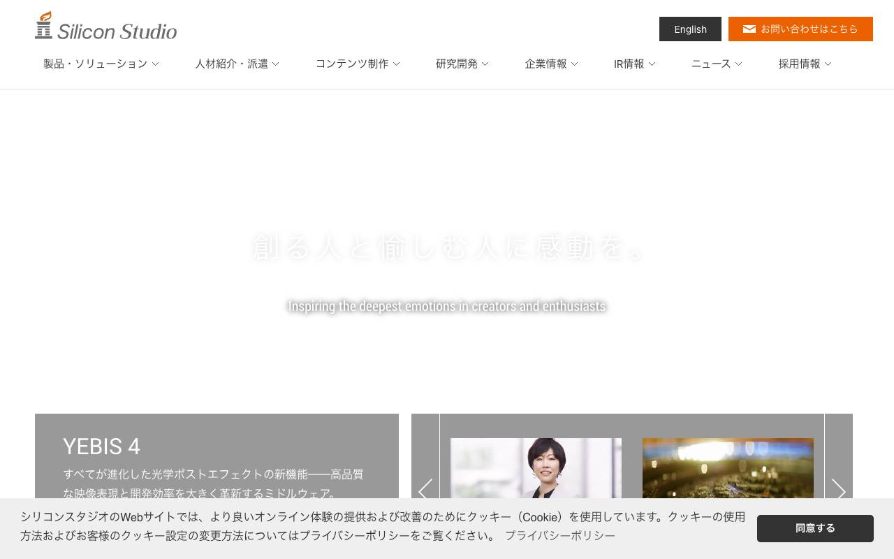Click the hero tagline 創る人と愉しむ人に感動を。

point(447,247)
